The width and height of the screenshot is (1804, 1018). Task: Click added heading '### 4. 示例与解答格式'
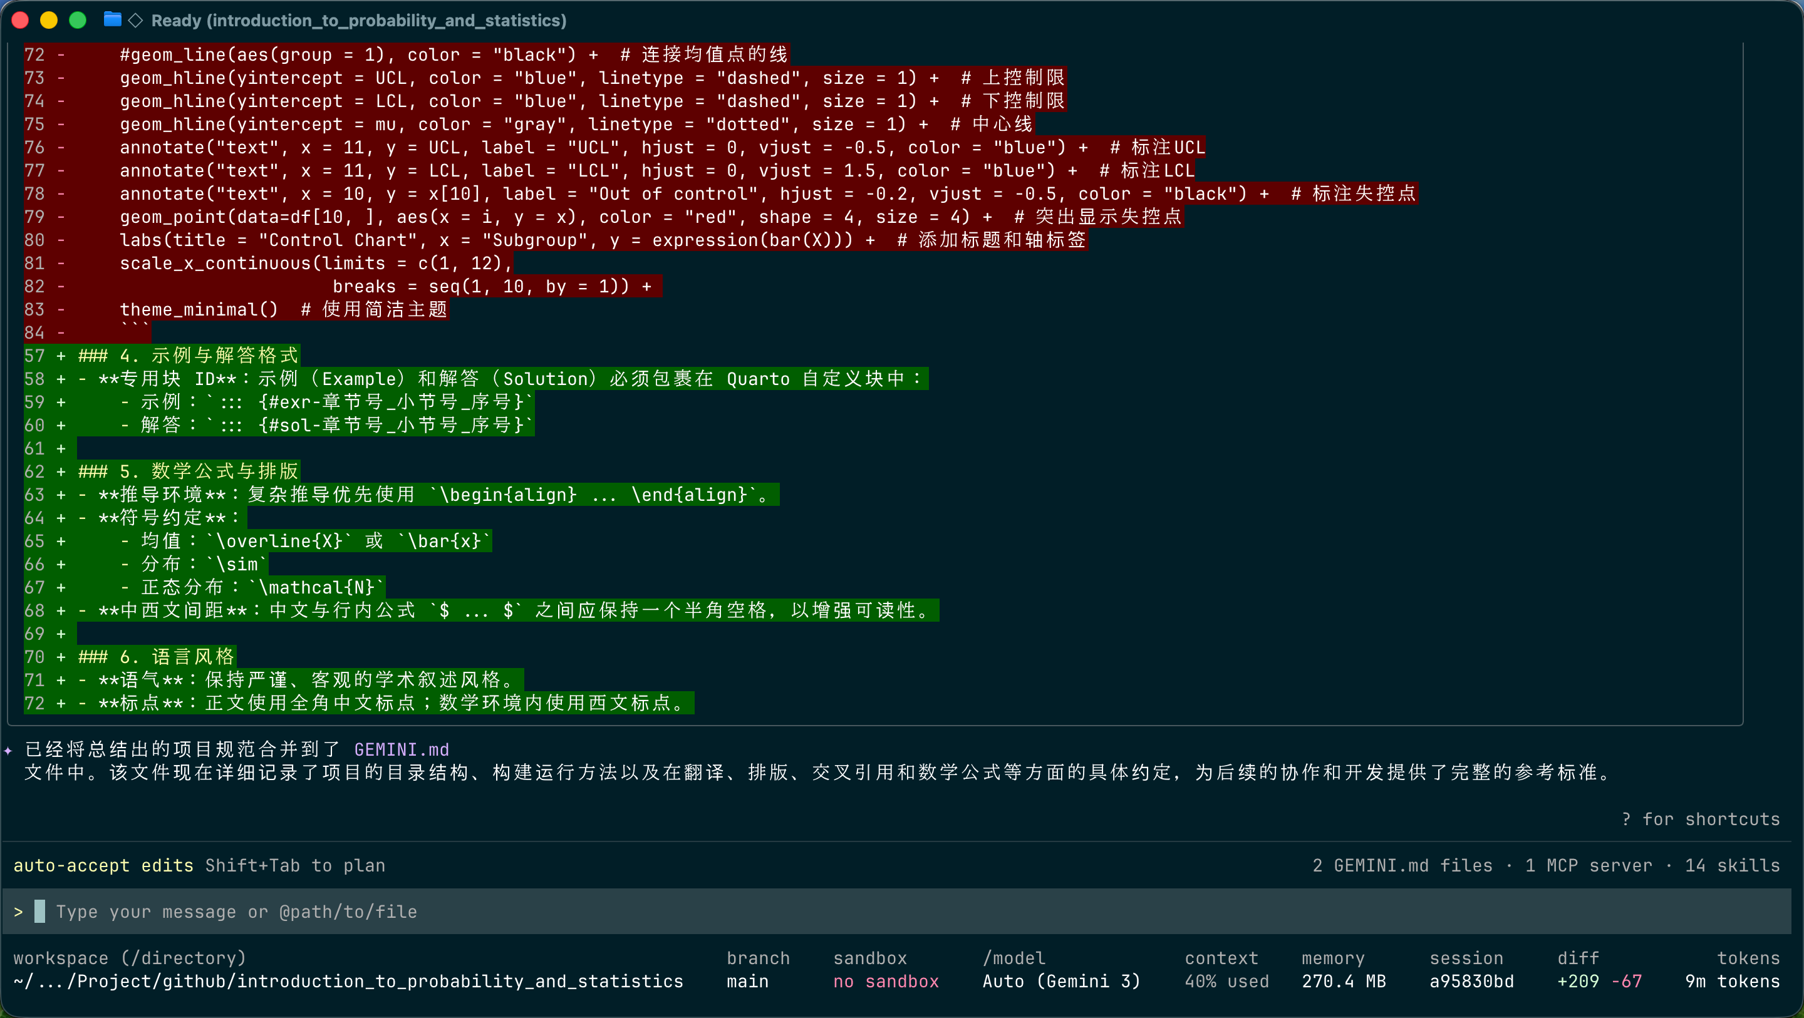(162, 356)
